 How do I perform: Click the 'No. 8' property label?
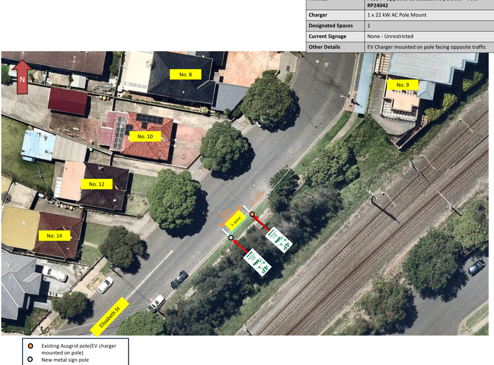click(x=185, y=75)
